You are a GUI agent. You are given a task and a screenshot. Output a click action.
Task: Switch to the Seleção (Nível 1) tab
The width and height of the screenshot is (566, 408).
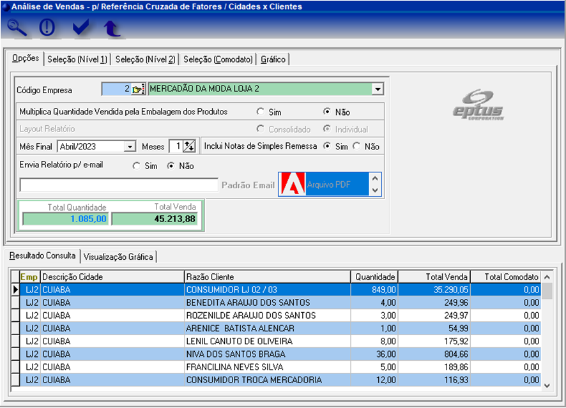[77, 59]
